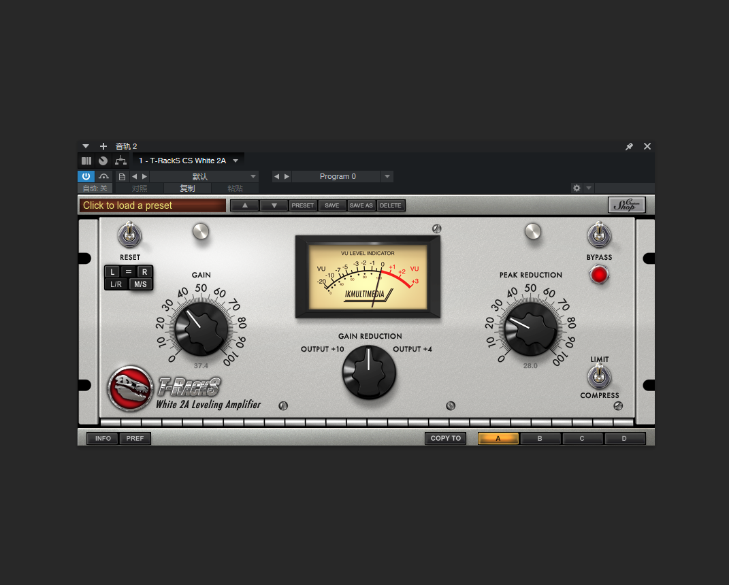Open the track menu arrow beside 音轨 2
Image resolution: width=729 pixels, height=585 pixels.
[86, 146]
